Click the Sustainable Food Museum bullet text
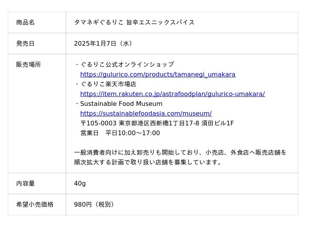313x227 pixels. point(121,104)
